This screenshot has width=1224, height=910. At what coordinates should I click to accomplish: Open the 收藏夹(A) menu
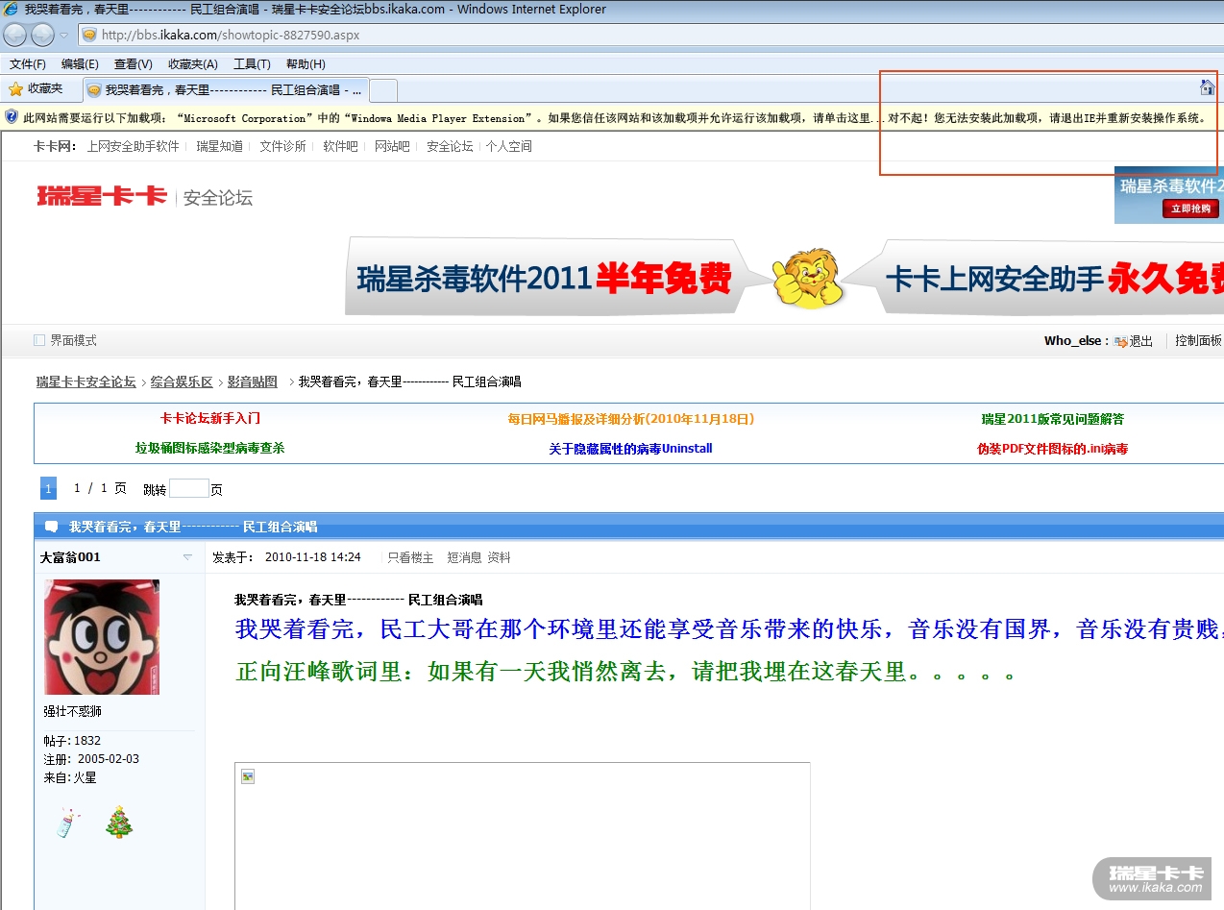point(193,64)
